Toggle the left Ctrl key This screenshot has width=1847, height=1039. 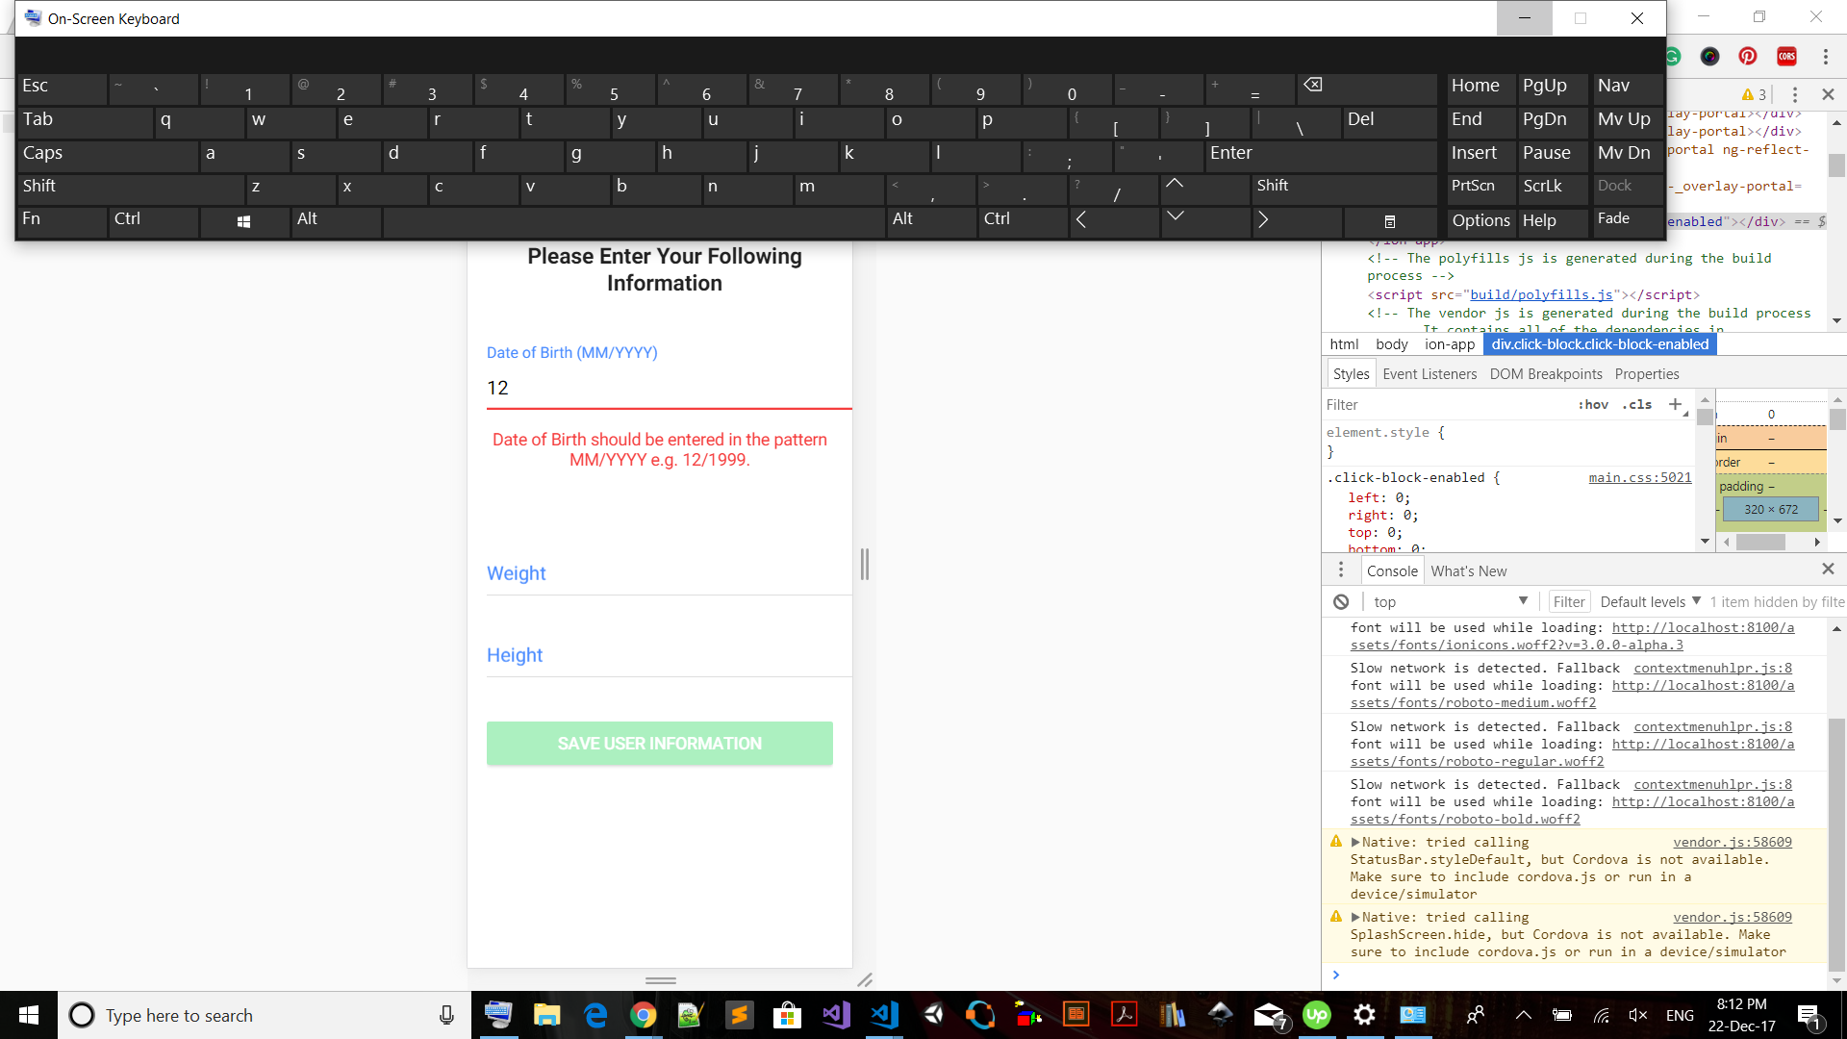(154, 221)
